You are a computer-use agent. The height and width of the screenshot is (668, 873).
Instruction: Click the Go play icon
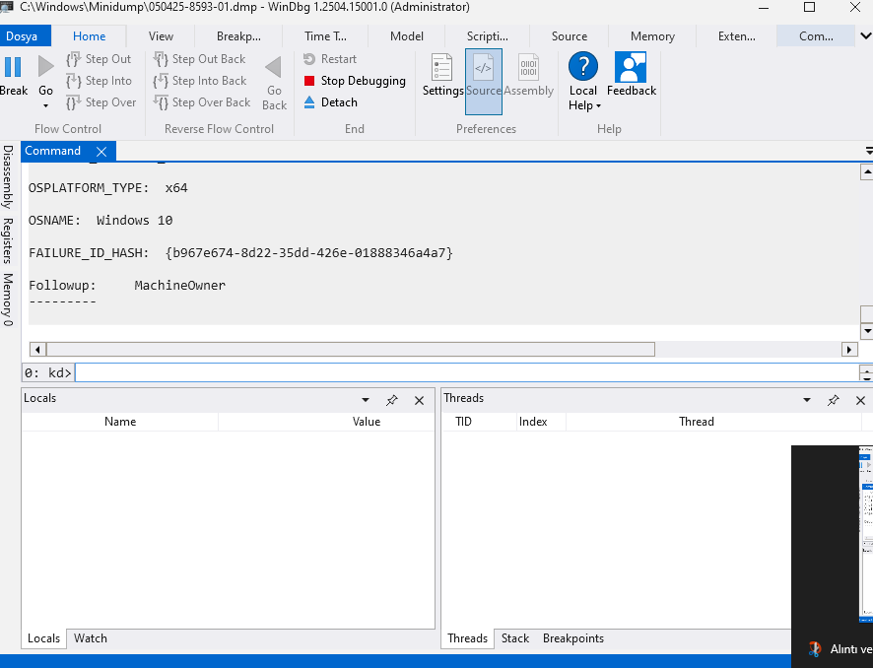pyautogui.click(x=45, y=67)
